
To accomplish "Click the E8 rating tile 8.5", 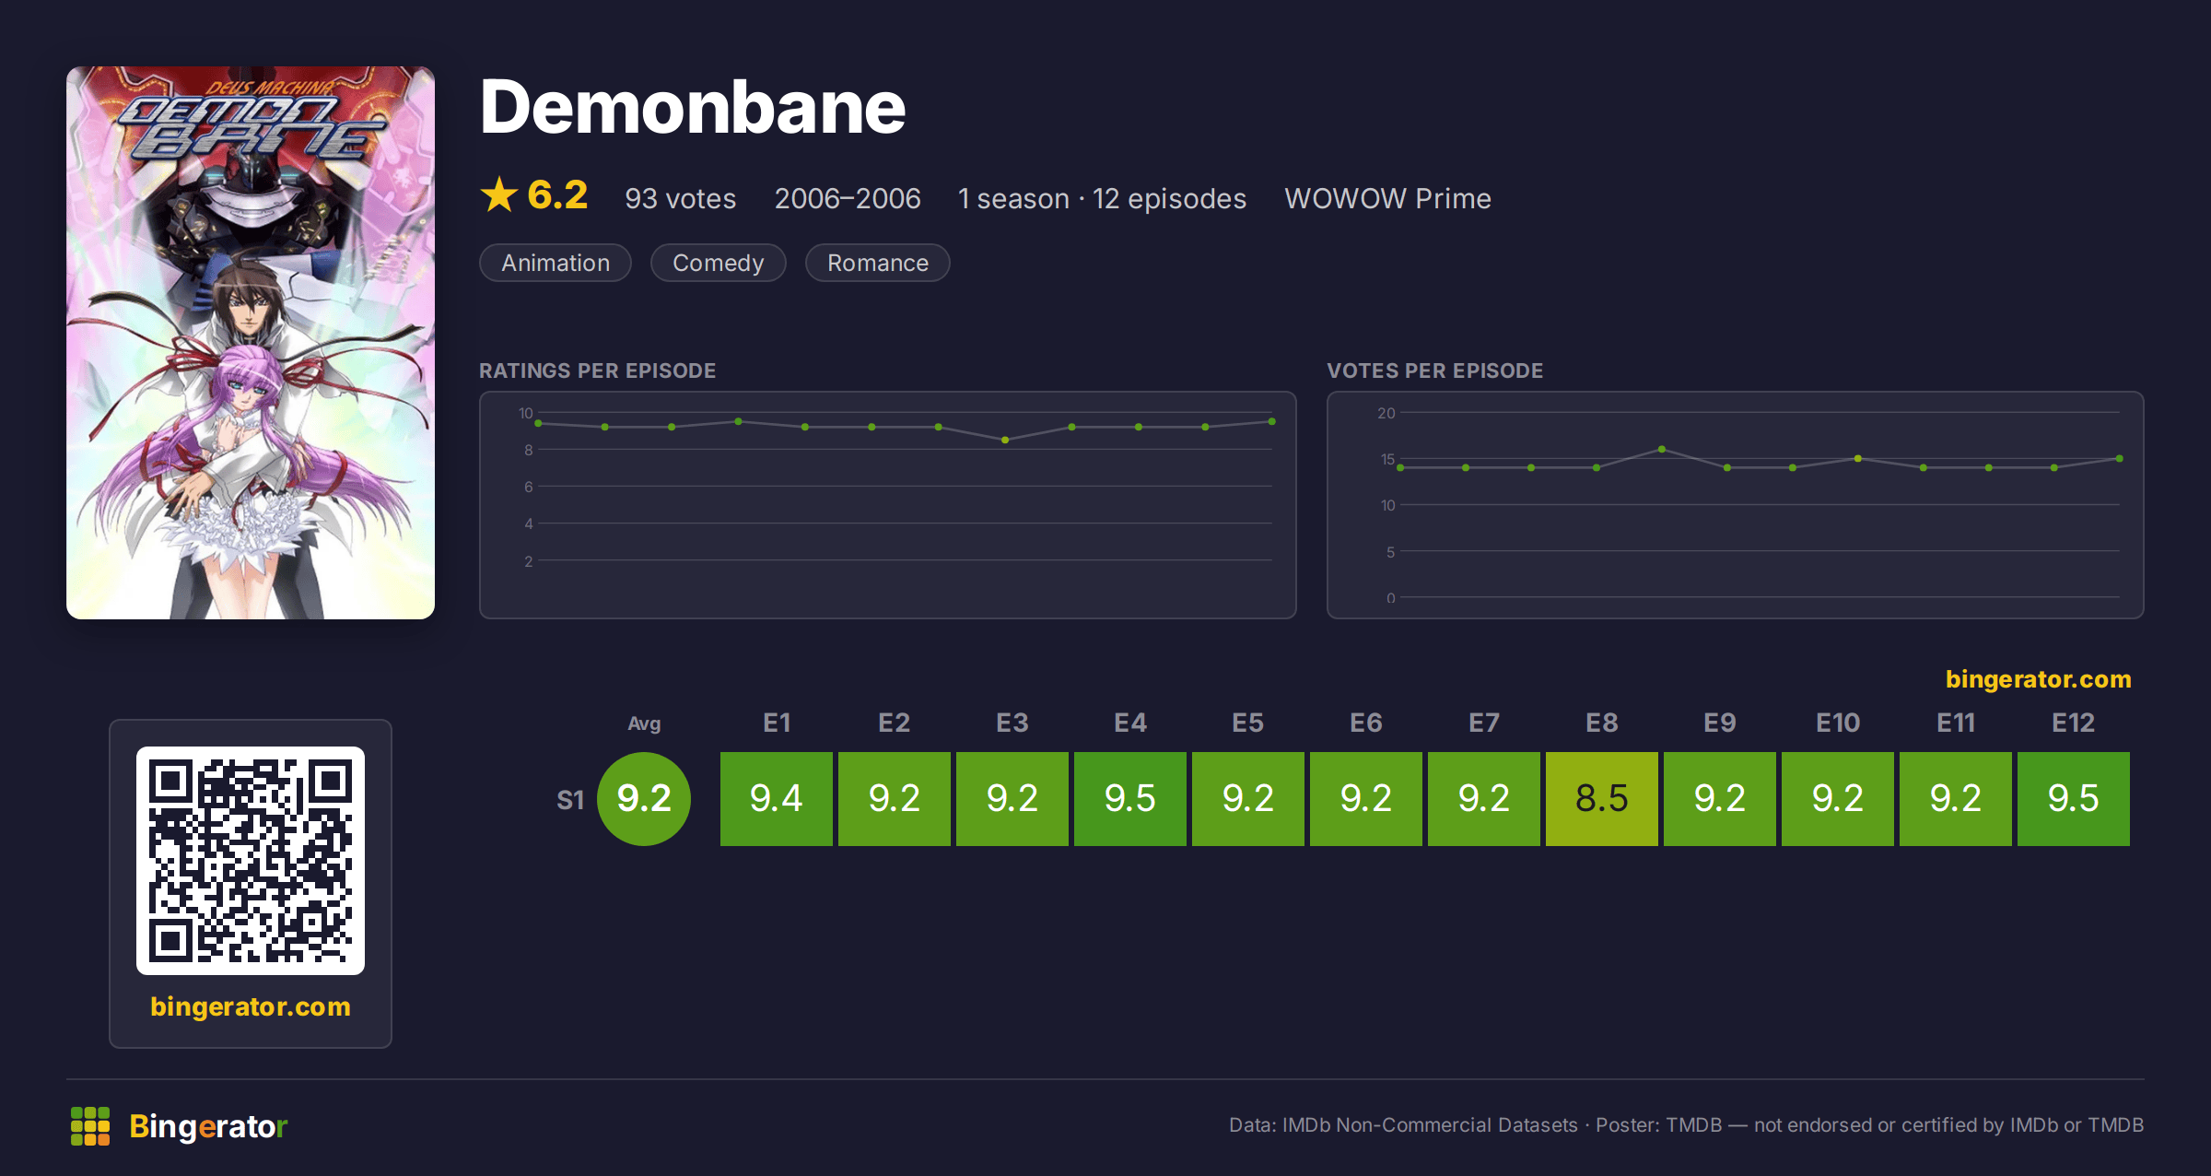I will click(x=1602, y=799).
